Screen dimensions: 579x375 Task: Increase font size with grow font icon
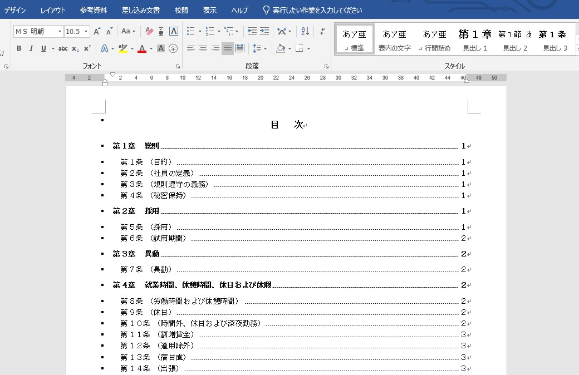coord(97,31)
